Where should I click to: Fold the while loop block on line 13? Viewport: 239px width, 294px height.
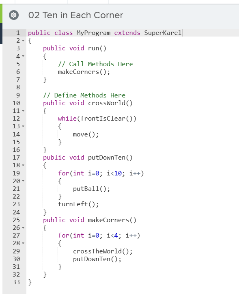tap(23, 126)
